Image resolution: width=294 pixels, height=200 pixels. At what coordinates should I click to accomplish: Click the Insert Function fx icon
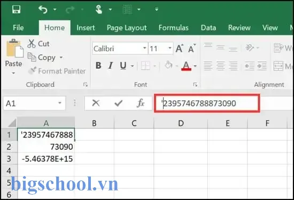141,103
